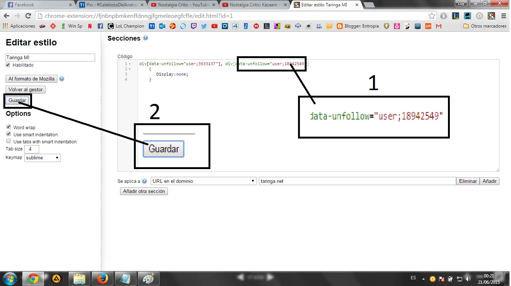Screen dimensions: 511x286
Task: Collapse code fold arrow on line 1
Action: pos(129,64)
